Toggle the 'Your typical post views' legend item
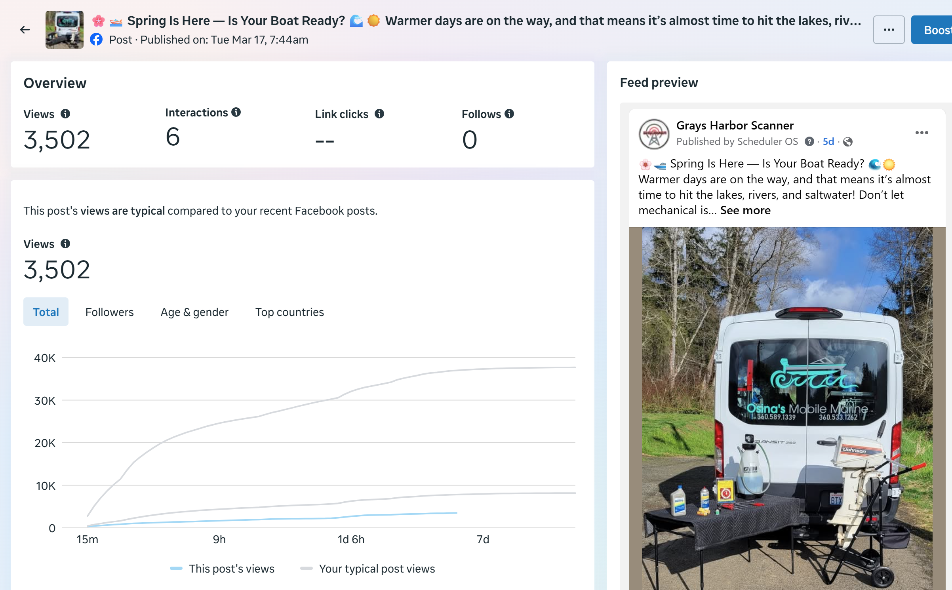This screenshot has height=590, width=952. coord(368,569)
